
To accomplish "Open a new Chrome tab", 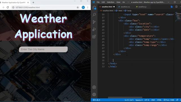I will (x=33, y=3).
